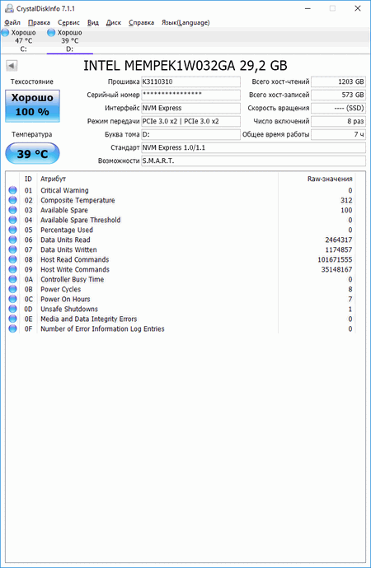371x568 pixels.
Task: Click the Режим передачи field PCIe 3.0 x2
Action: click(x=190, y=121)
